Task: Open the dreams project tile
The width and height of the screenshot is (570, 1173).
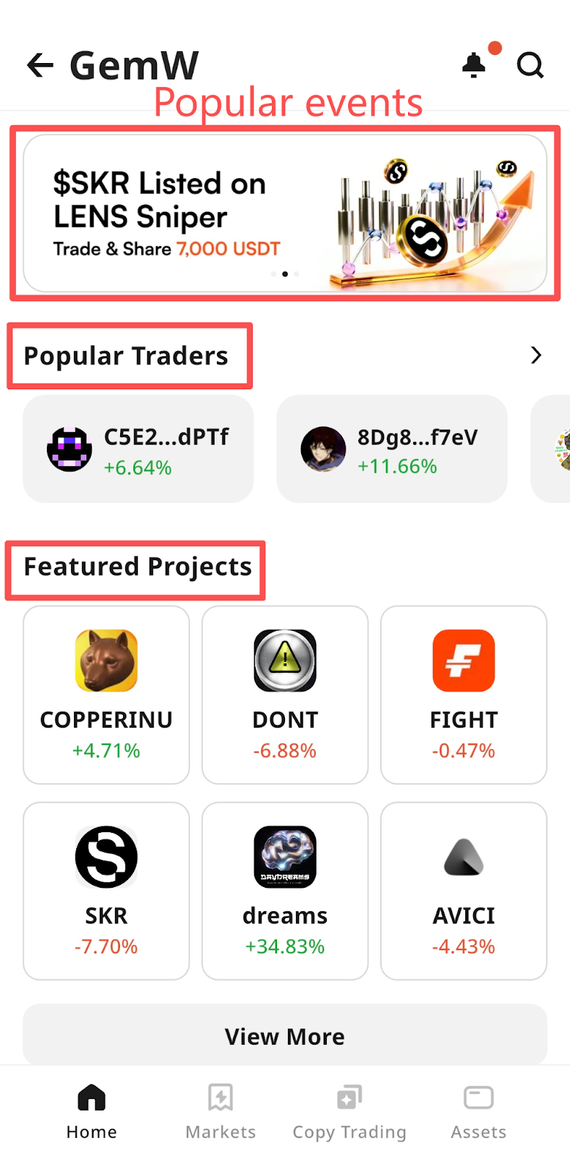Action: pyautogui.click(x=285, y=891)
